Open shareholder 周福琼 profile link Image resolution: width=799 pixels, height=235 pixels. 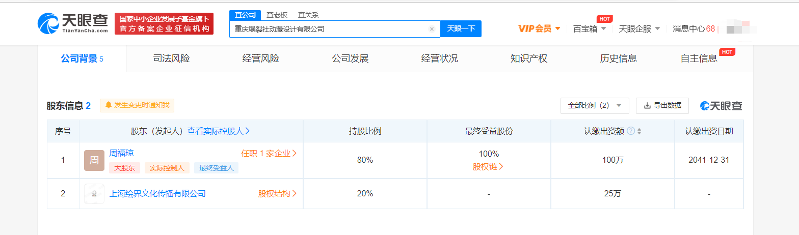coord(121,153)
